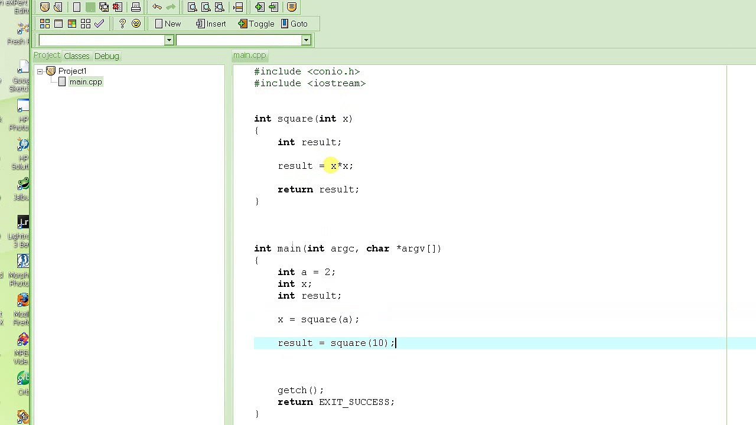Select main.cpp in the project tree
The image size is (756, 425).
tap(86, 82)
